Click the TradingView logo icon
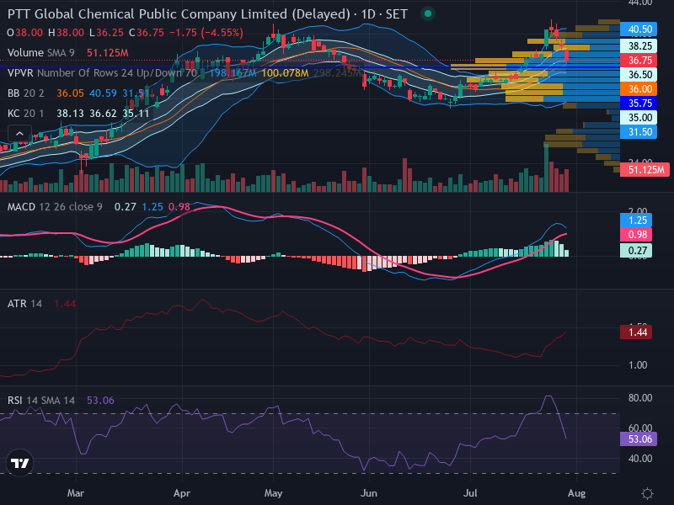Screen dimensions: 674x505 click(19, 463)
